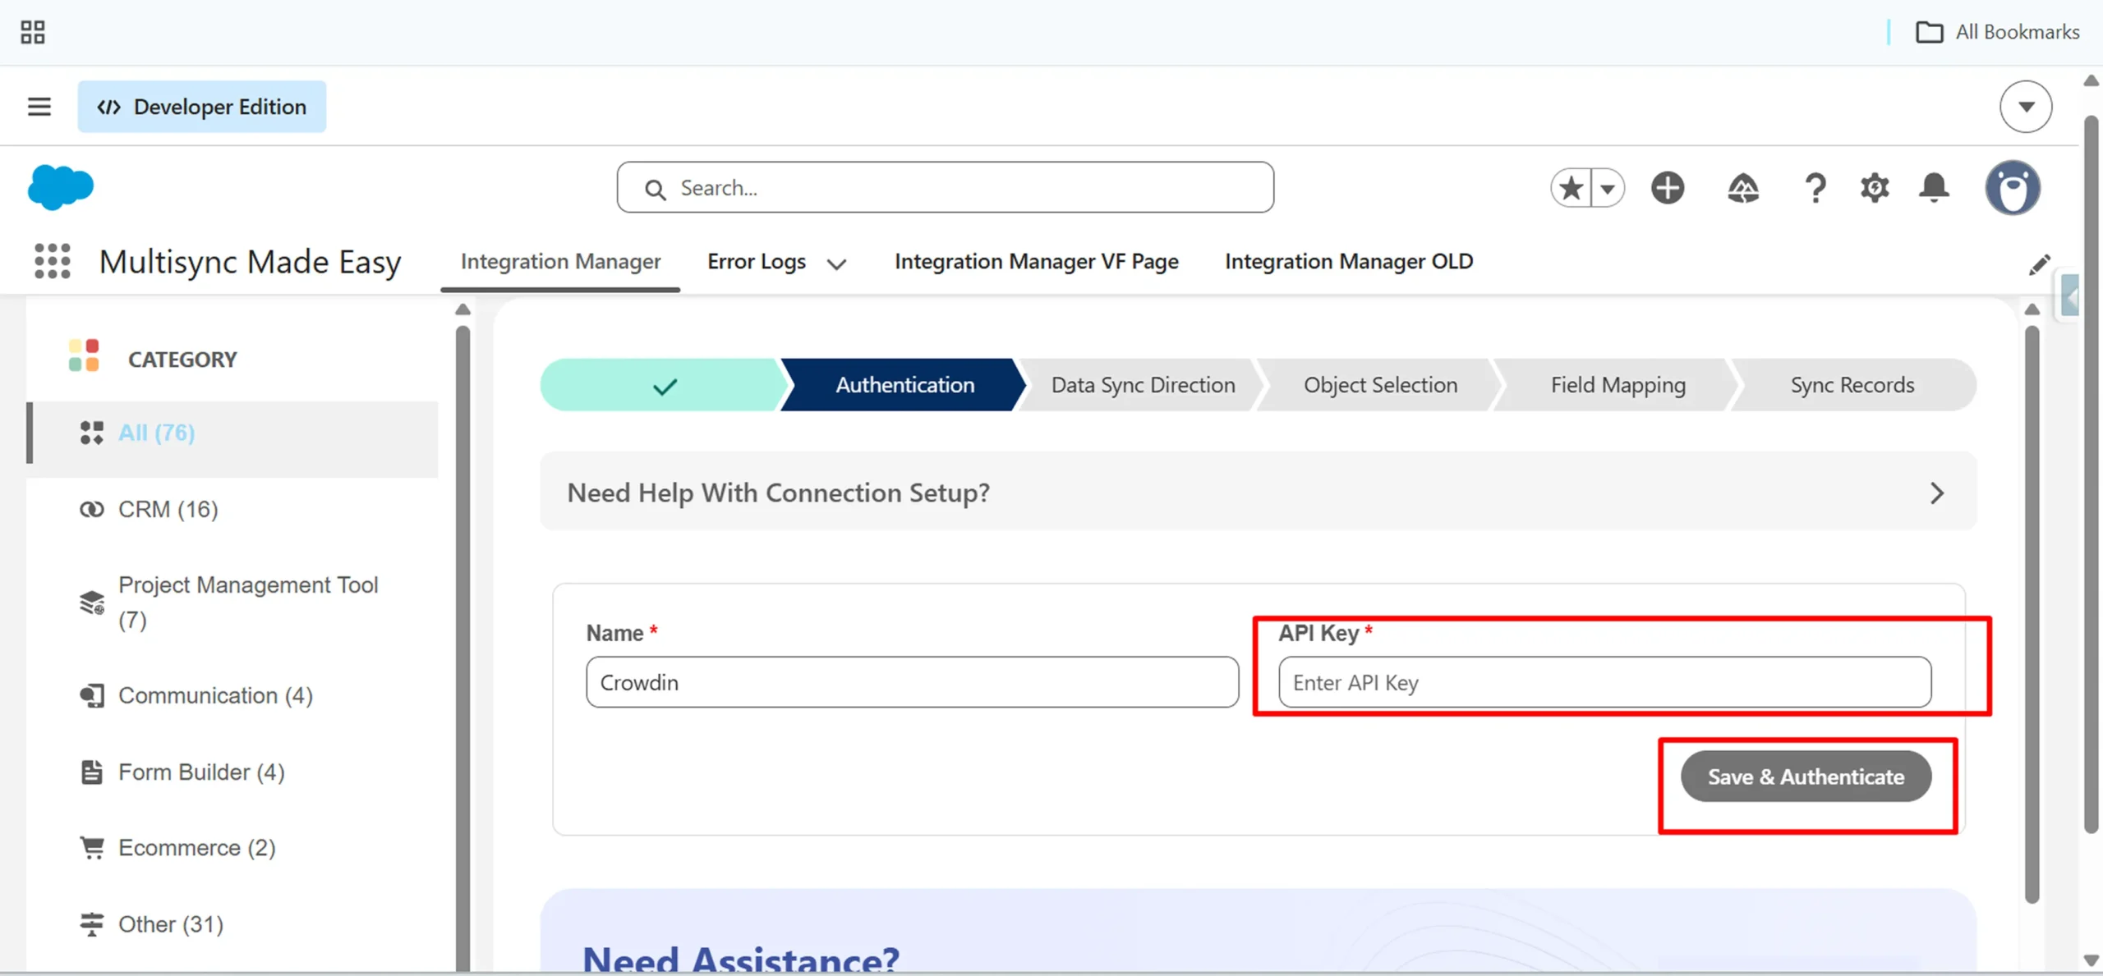Click the completed checkmark step
The width and height of the screenshot is (2103, 976).
tap(662, 385)
